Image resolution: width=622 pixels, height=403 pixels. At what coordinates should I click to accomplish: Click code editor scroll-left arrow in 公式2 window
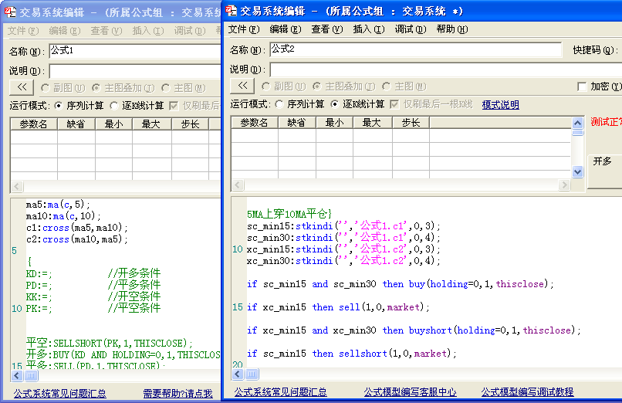[237, 374]
